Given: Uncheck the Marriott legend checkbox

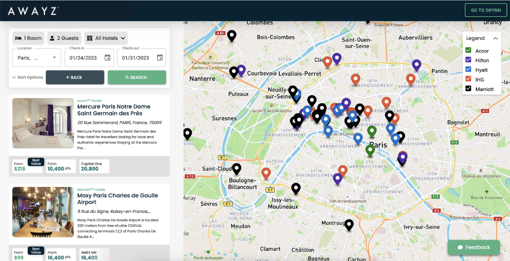Looking at the screenshot, I should (x=468, y=89).
